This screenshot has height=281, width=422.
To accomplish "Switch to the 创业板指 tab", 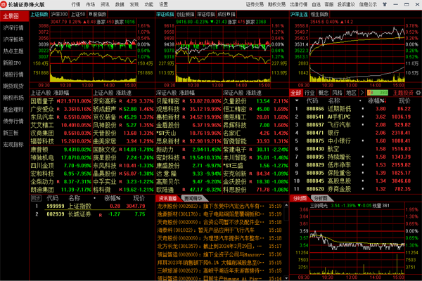I will click(x=186, y=14).
